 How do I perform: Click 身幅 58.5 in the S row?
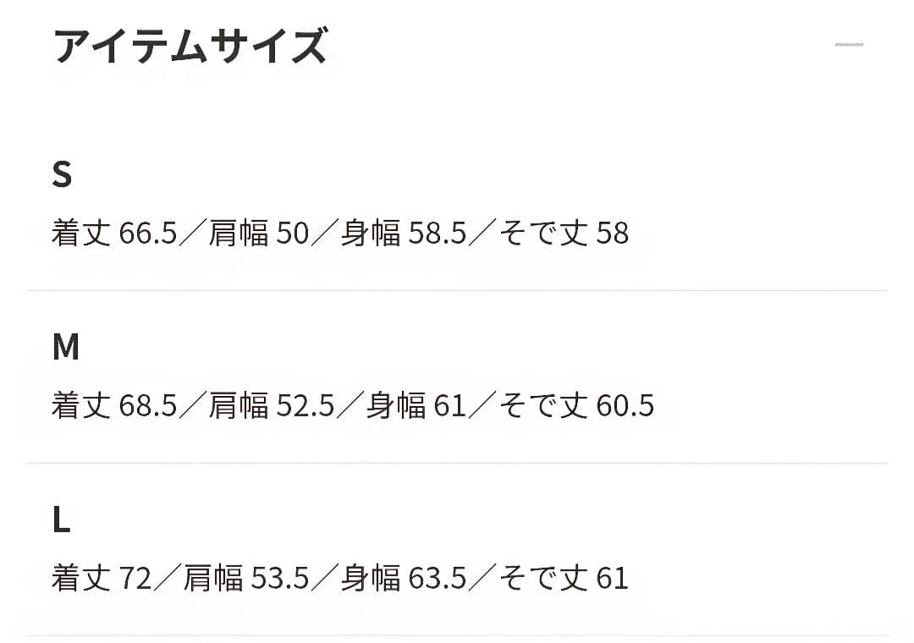(x=404, y=233)
